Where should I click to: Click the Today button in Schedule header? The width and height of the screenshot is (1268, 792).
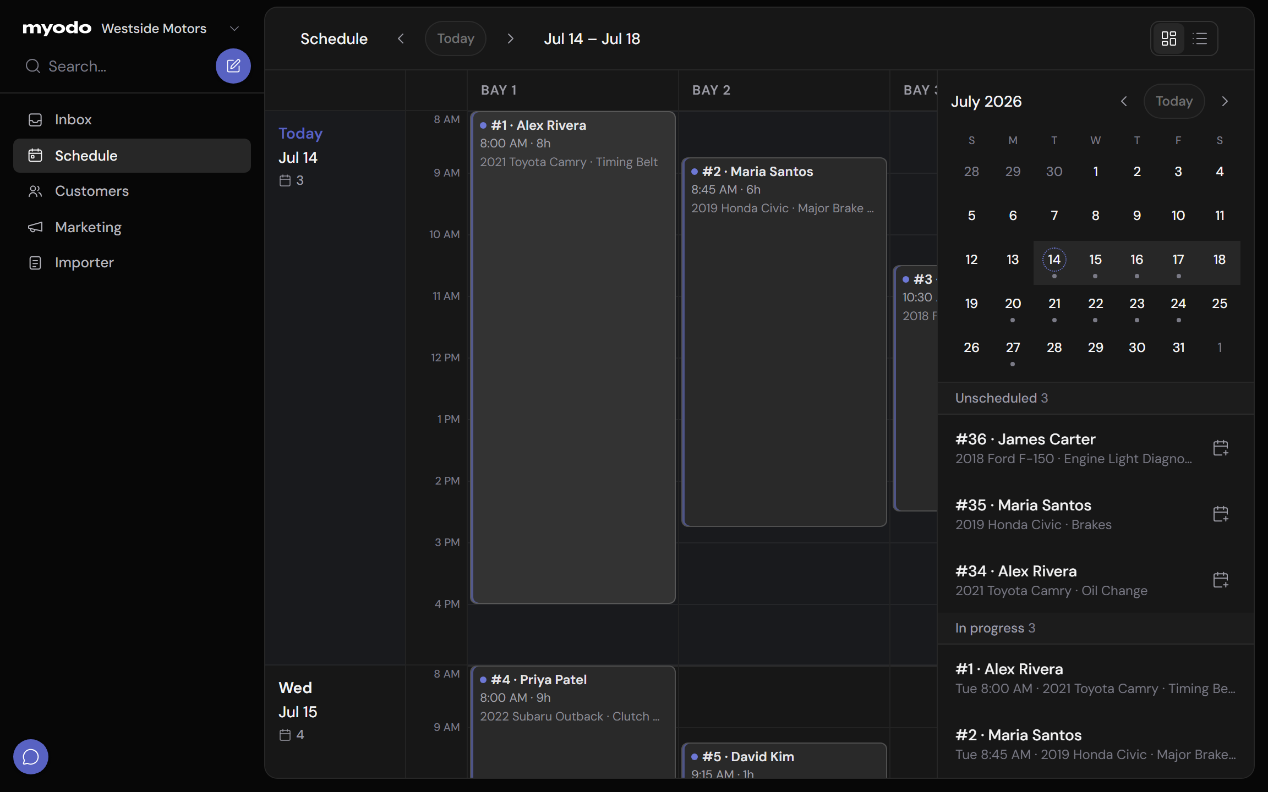(455, 38)
